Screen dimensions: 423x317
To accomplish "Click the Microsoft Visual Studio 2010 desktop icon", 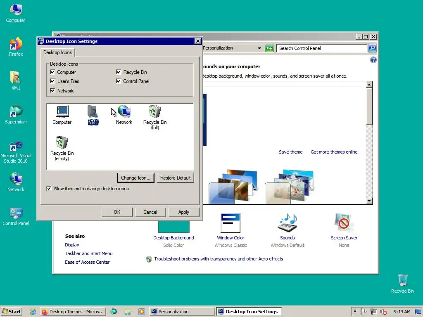I will (x=16, y=152).
